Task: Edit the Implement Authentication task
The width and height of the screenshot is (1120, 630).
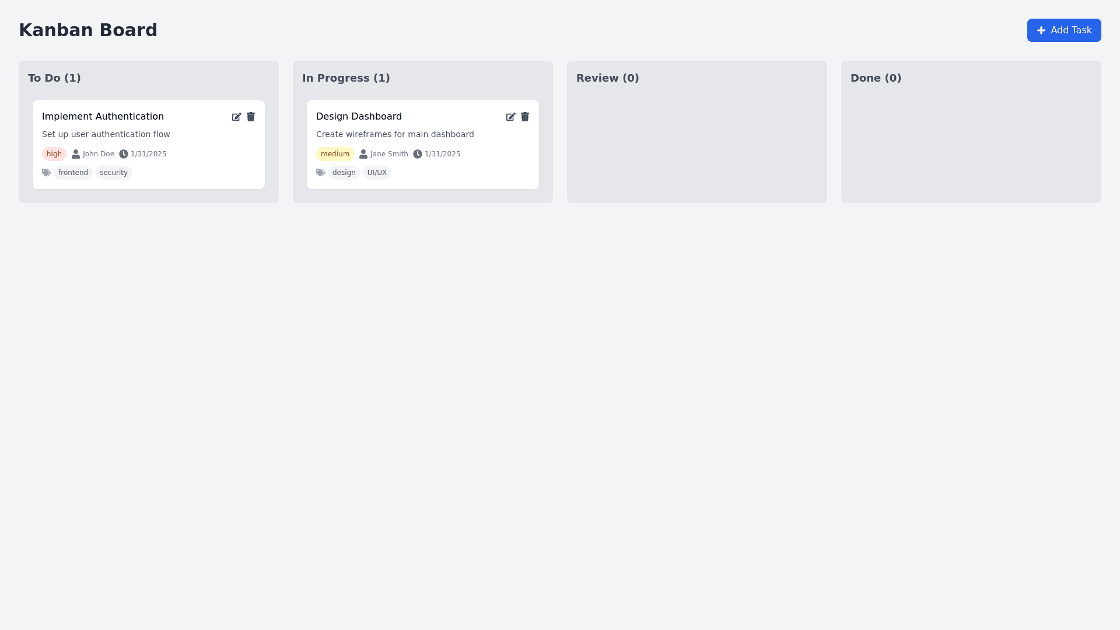Action: (236, 117)
